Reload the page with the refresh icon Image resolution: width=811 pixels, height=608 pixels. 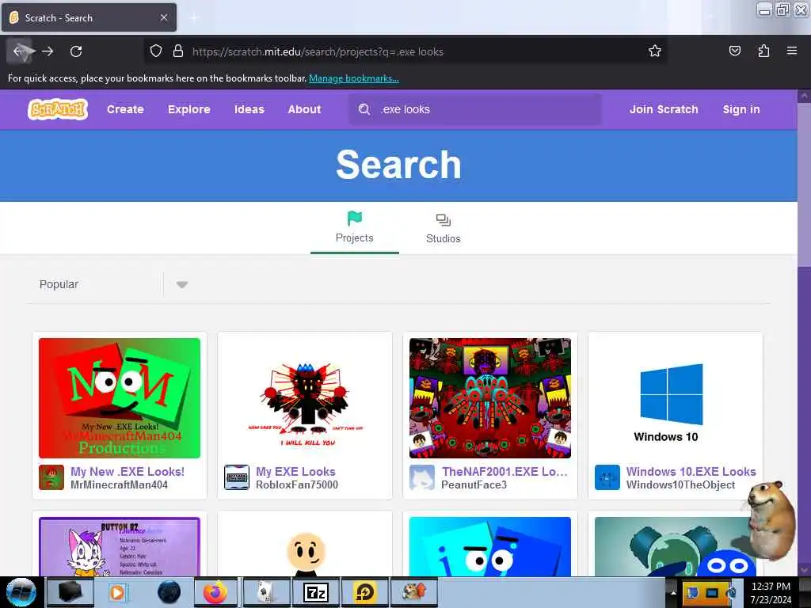tap(76, 51)
